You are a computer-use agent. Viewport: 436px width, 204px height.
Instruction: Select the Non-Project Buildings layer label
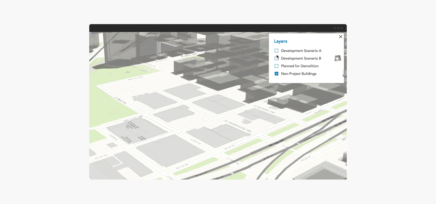point(298,74)
